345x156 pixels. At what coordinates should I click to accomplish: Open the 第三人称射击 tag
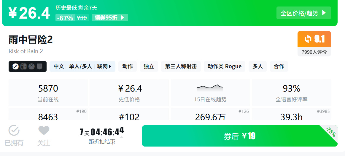coord(181,66)
